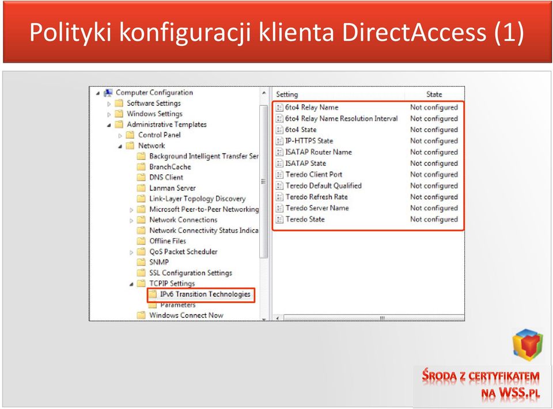Click the TCPIP Settings folder icon

point(142,283)
